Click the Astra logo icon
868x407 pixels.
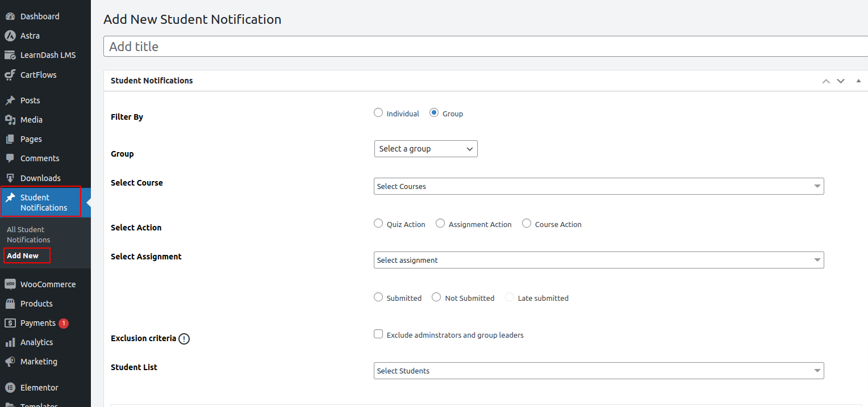tap(10, 36)
